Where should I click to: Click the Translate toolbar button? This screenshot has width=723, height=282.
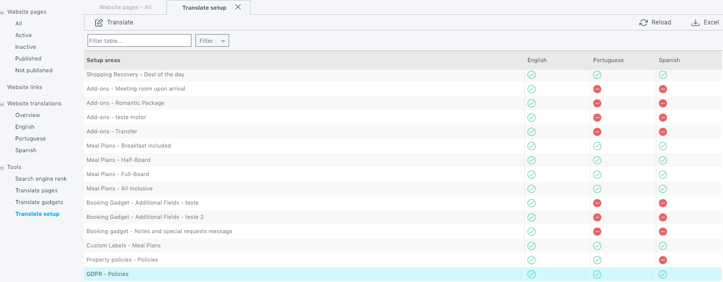[x=114, y=22]
